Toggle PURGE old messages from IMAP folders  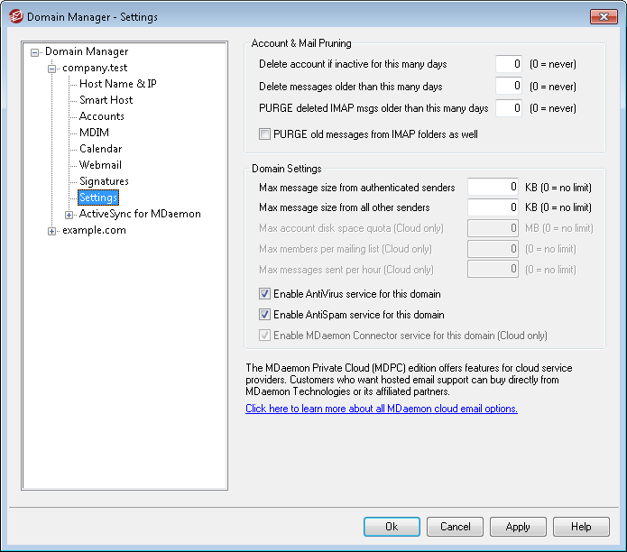coord(264,133)
